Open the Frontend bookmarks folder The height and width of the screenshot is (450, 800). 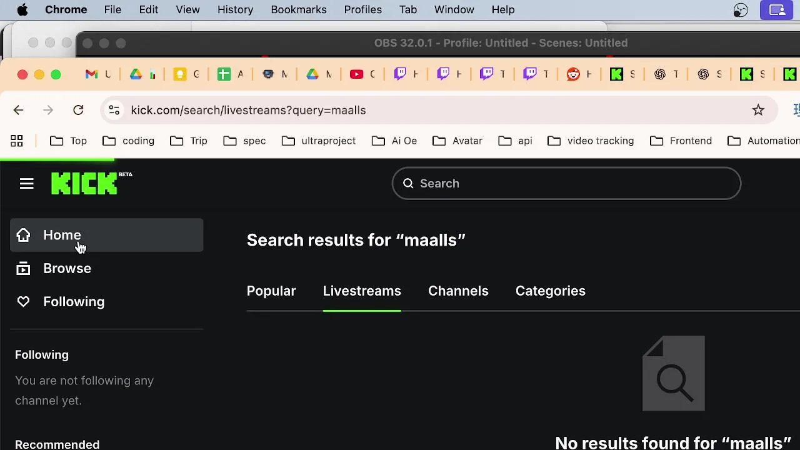pyautogui.click(x=681, y=141)
